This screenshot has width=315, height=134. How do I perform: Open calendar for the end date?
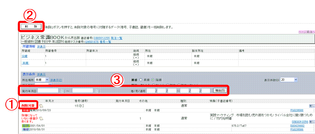97,91
